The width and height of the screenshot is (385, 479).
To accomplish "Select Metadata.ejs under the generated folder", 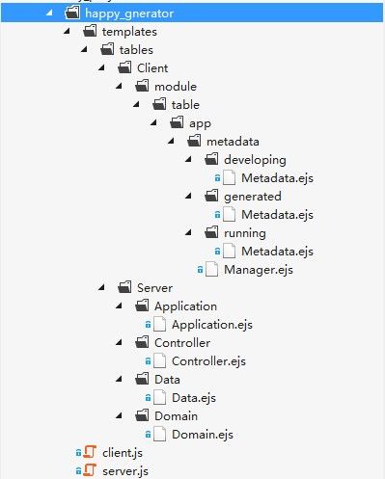I will [277, 215].
